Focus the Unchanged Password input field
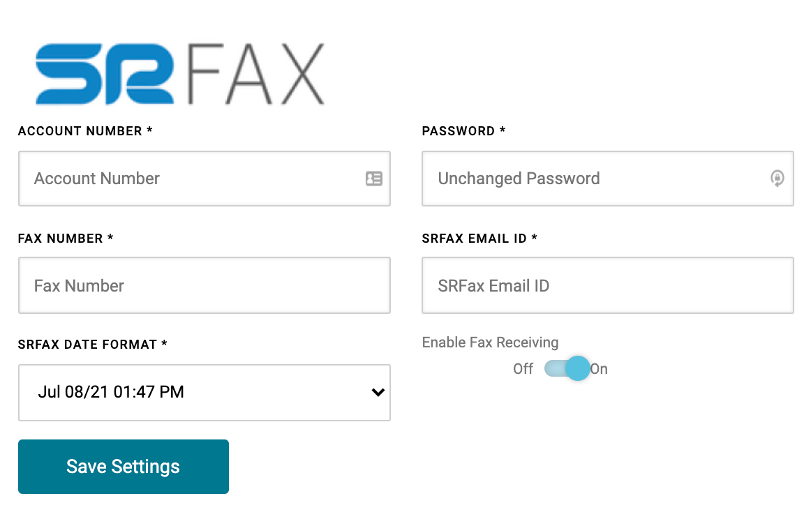This screenshot has height=512, width=811. 608,179
